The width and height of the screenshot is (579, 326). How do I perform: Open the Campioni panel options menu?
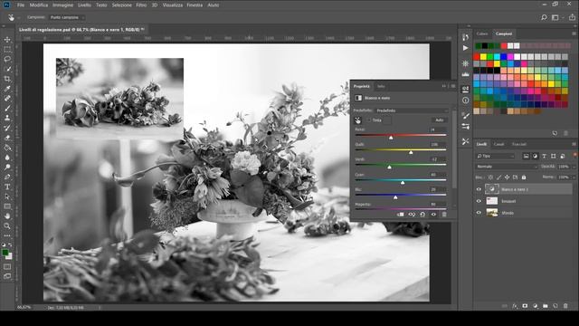574,34
